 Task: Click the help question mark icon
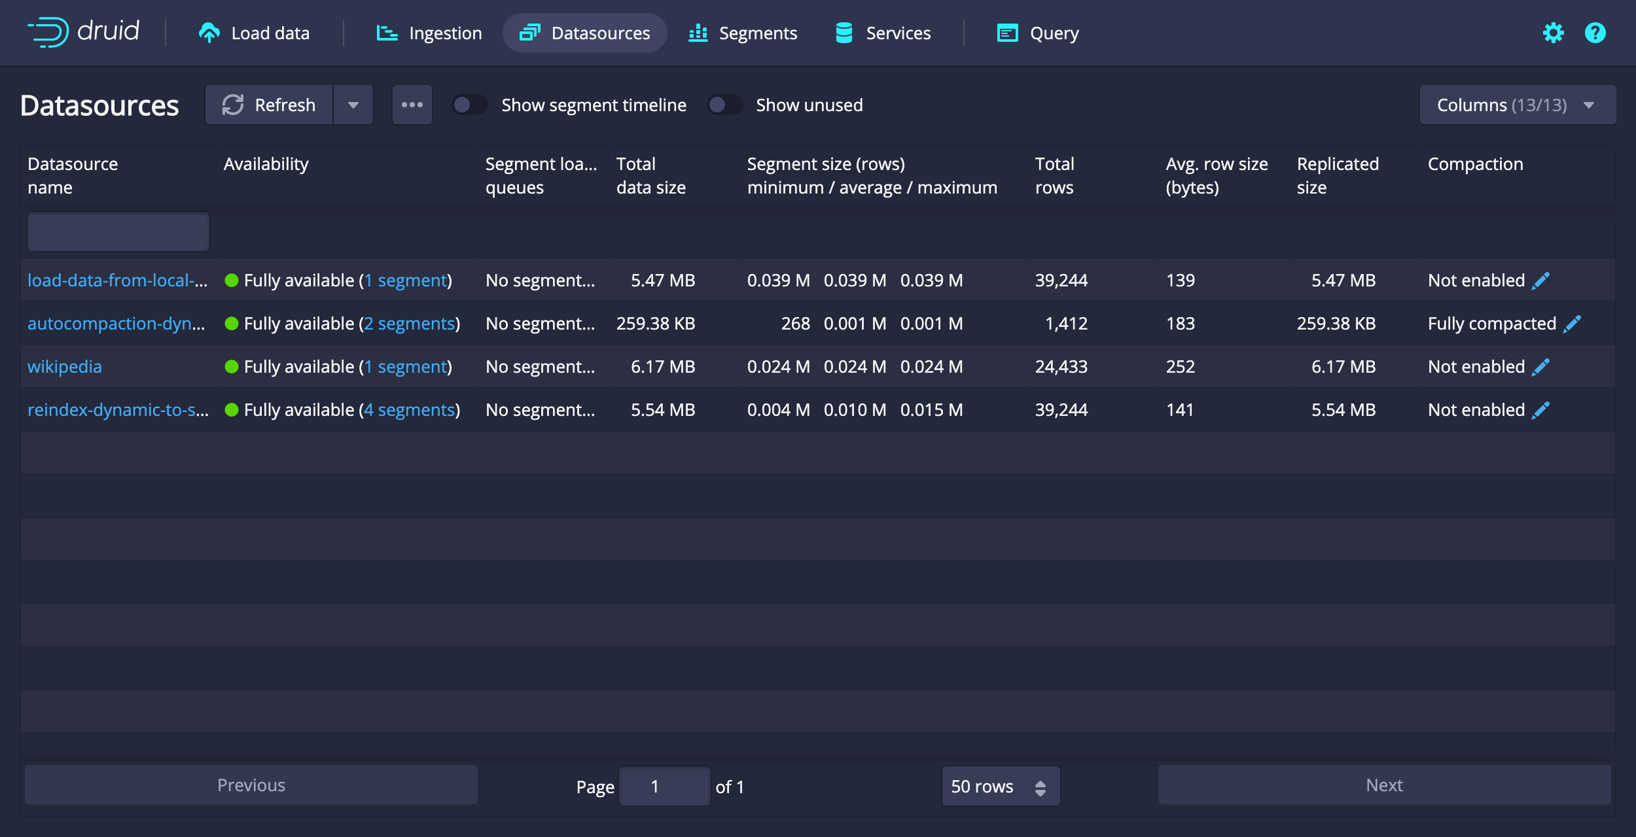coord(1595,33)
